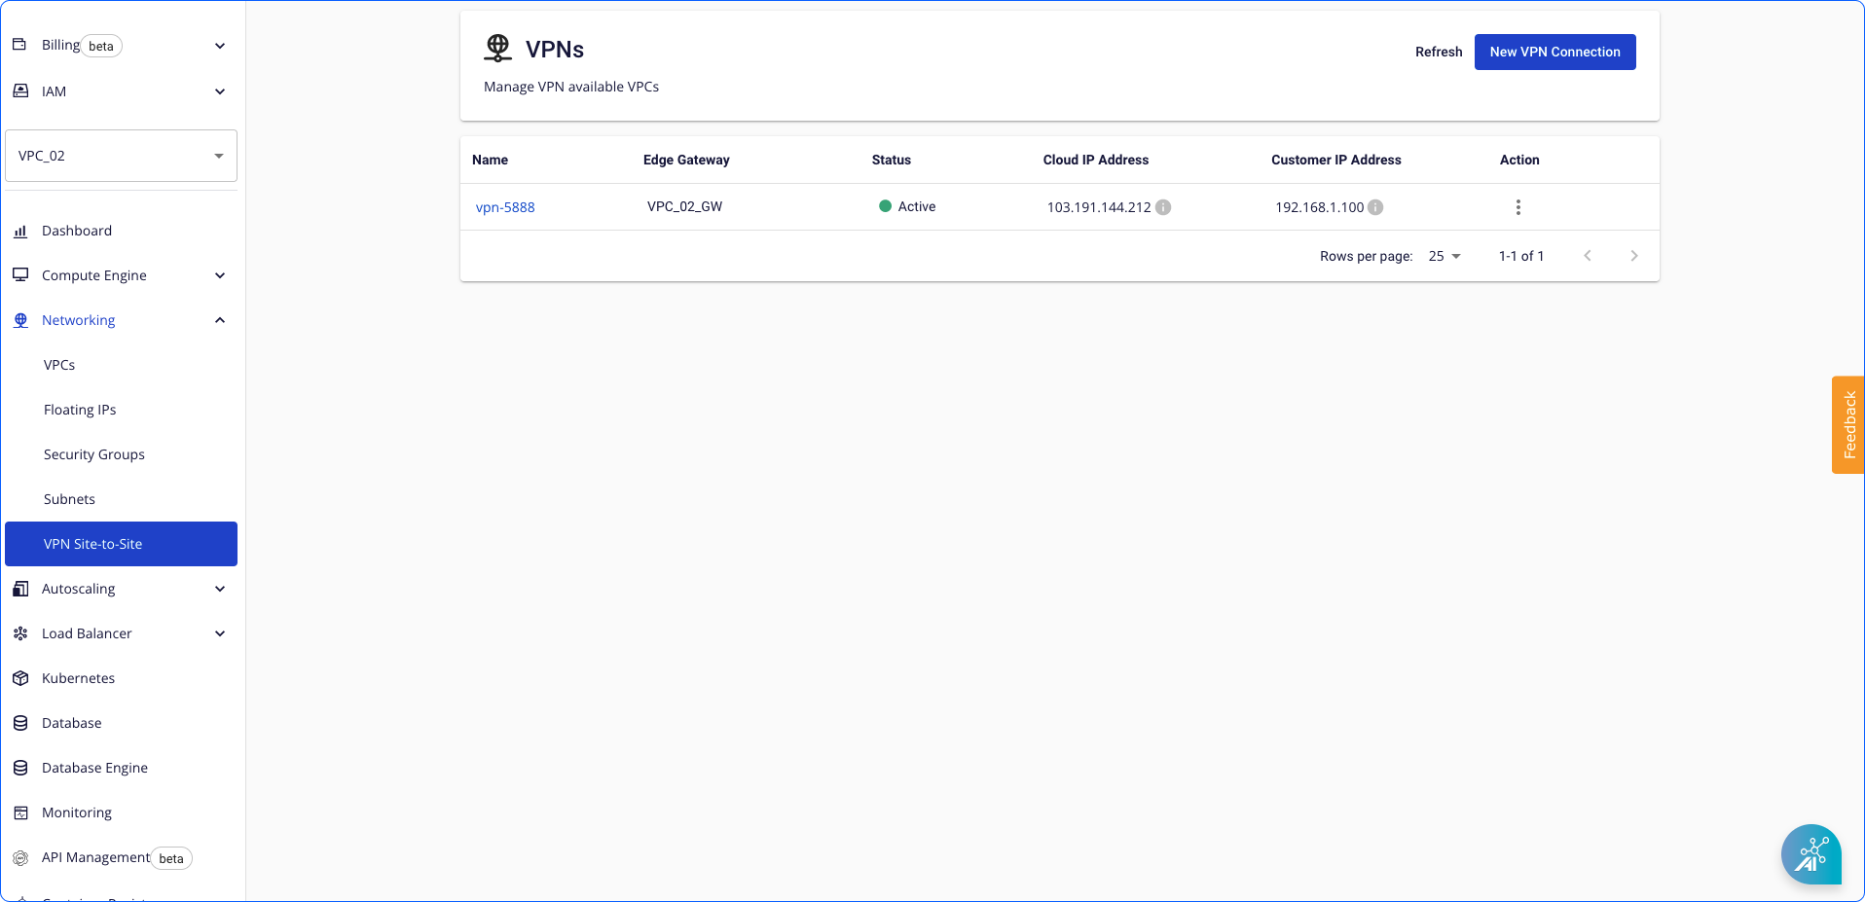Open the AI assistant chat bubble

[1810, 854]
